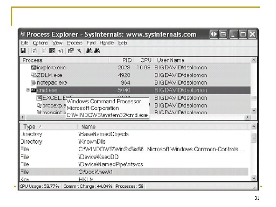Click the CPU Usage status bar entry

[x=39, y=186]
